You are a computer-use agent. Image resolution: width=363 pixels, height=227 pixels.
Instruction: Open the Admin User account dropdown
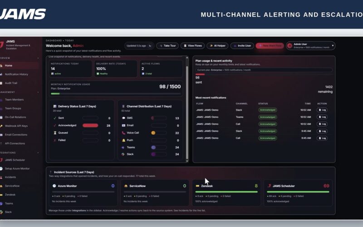[311, 46]
